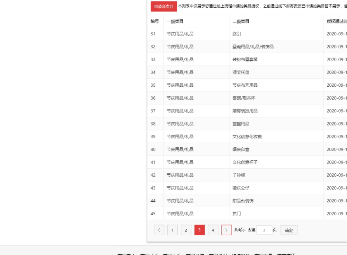
Task: Select the 子孙桶 cell
Action: coord(239,175)
